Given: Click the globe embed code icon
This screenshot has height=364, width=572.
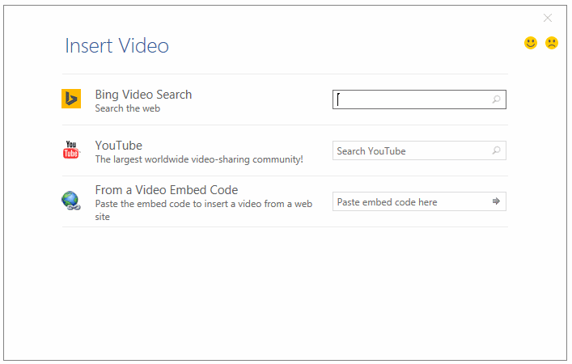Looking at the screenshot, I should 71,201.
